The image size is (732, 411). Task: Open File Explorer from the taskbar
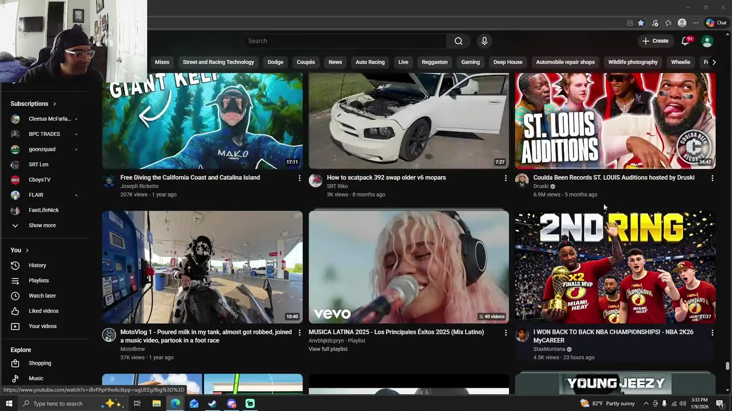pyautogui.click(x=156, y=404)
